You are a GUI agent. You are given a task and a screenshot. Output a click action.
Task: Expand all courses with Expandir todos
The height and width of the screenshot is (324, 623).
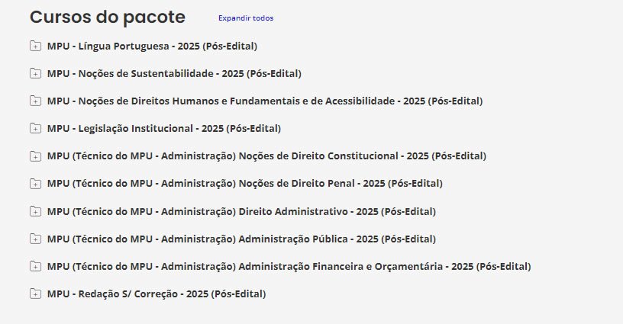(245, 18)
